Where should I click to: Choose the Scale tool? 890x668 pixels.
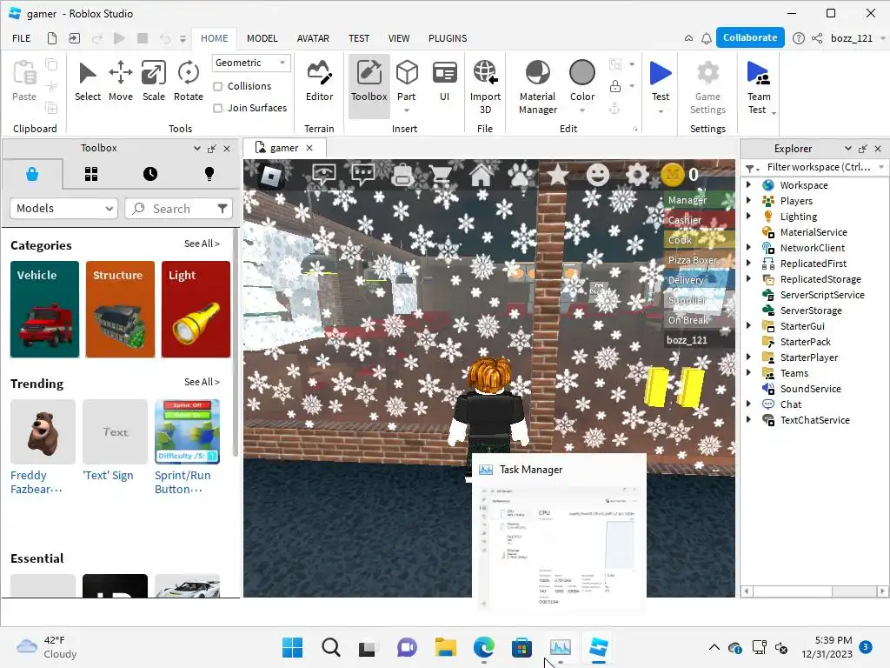[x=153, y=81]
